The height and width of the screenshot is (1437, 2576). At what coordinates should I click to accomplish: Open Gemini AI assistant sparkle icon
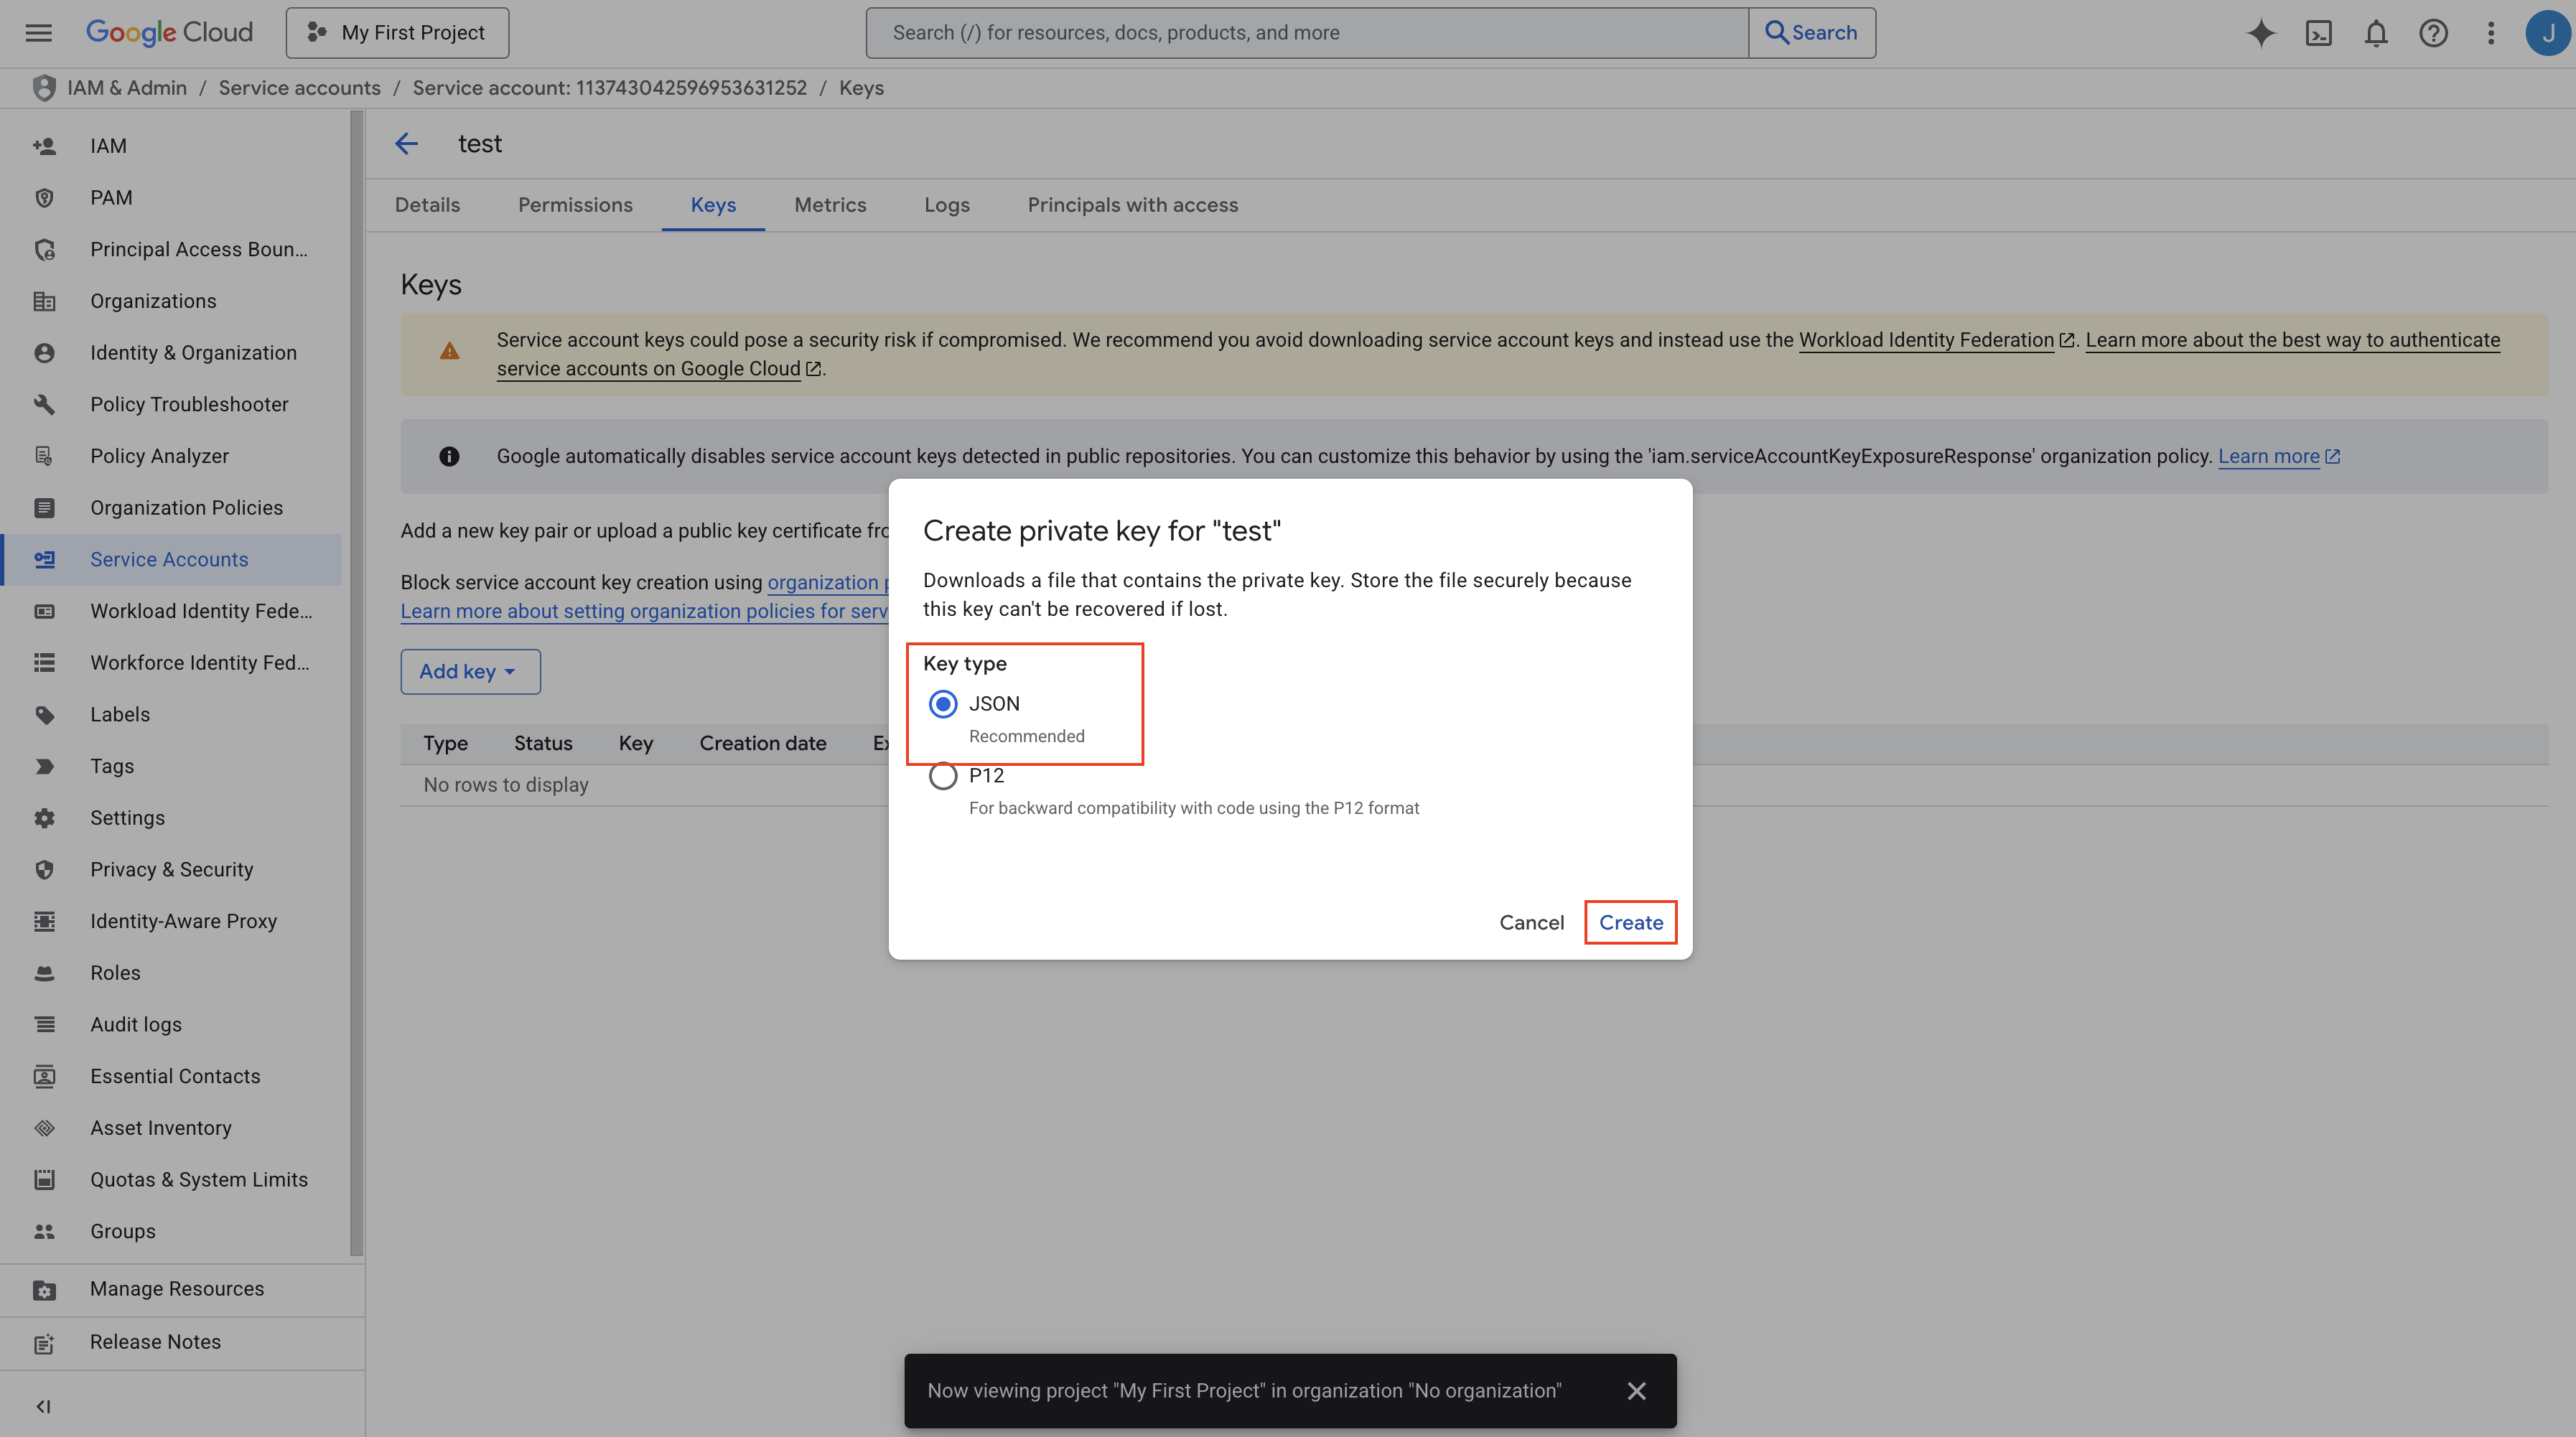(x=2260, y=33)
